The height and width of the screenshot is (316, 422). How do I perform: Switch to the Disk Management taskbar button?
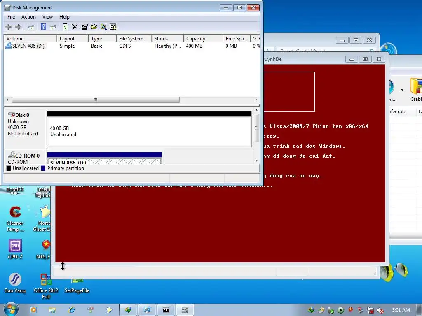pos(185,310)
